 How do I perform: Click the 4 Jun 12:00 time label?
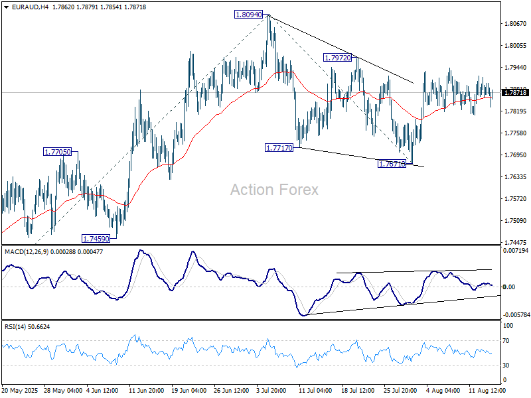click(x=102, y=391)
